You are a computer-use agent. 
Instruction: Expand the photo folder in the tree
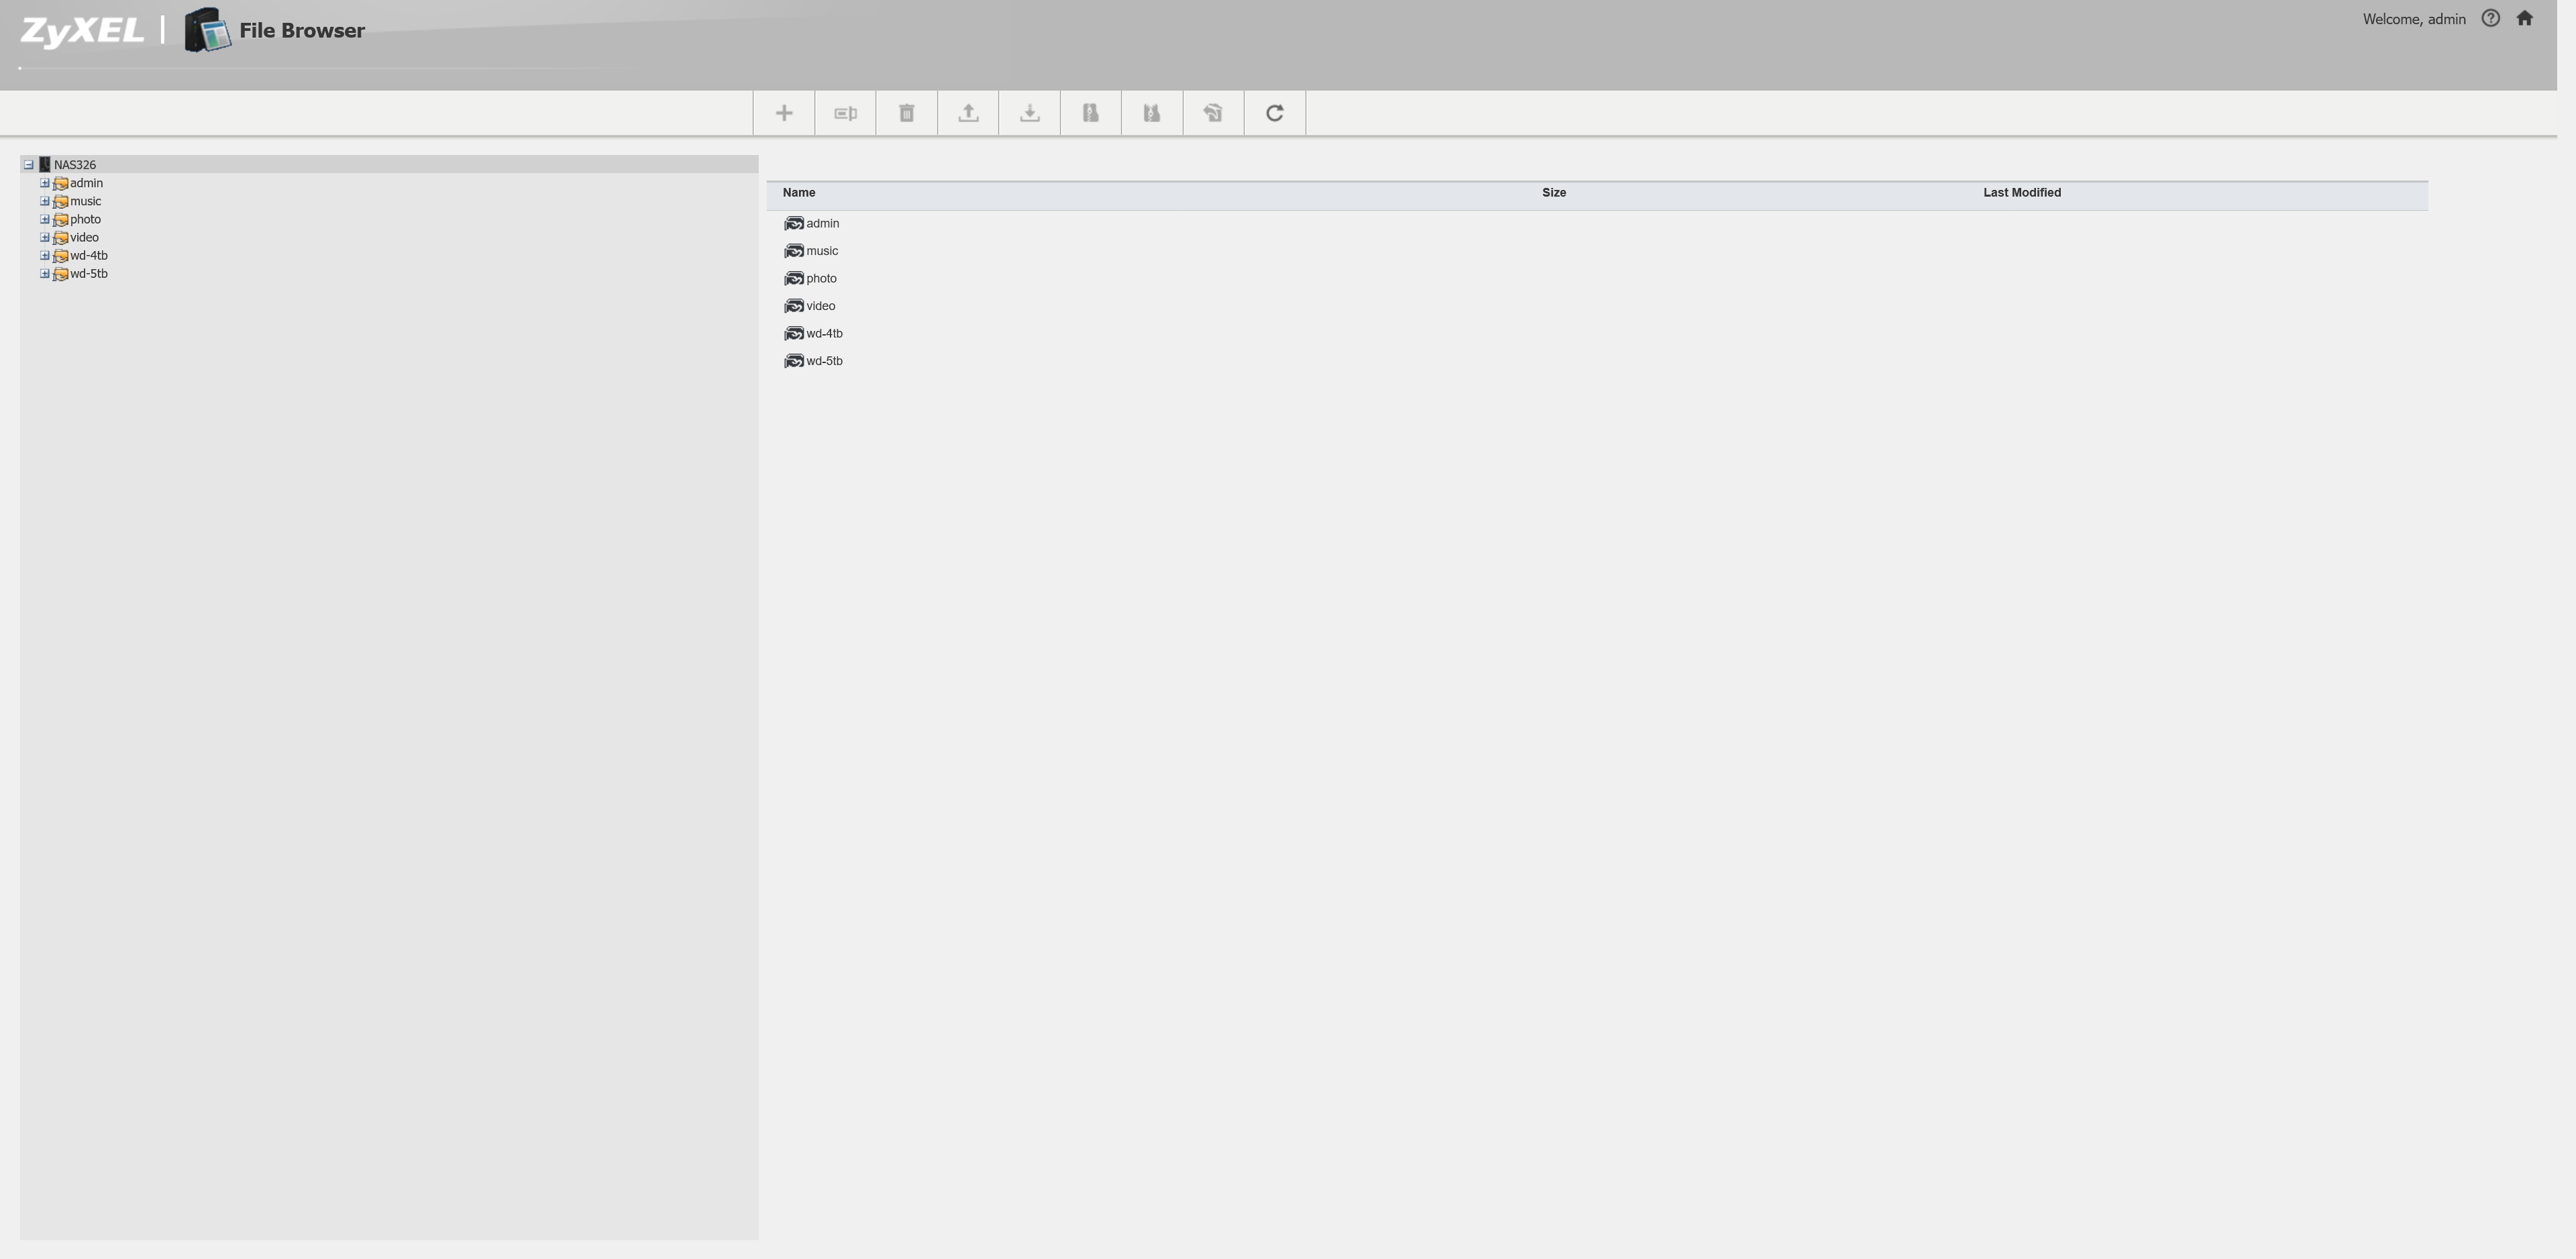[x=45, y=219]
